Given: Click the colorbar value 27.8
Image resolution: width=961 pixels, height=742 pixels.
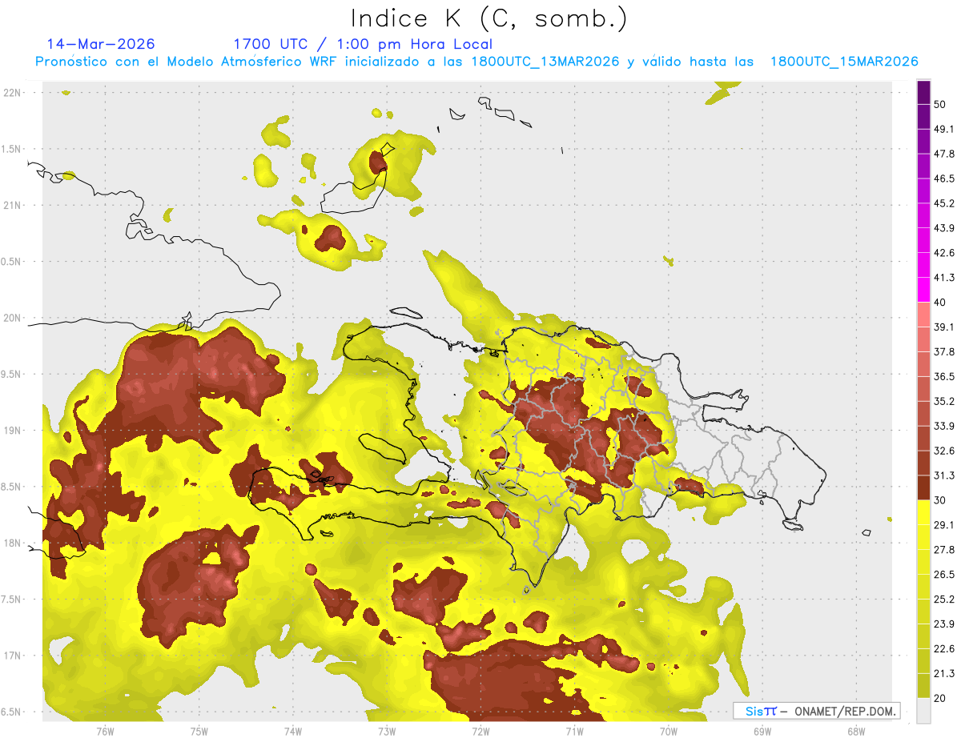Looking at the screenshot, I should coord(944,550).
